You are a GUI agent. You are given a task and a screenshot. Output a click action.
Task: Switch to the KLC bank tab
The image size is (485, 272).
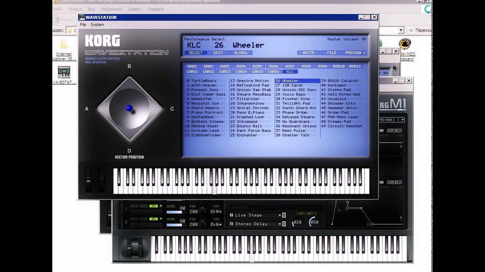(290, 72)
